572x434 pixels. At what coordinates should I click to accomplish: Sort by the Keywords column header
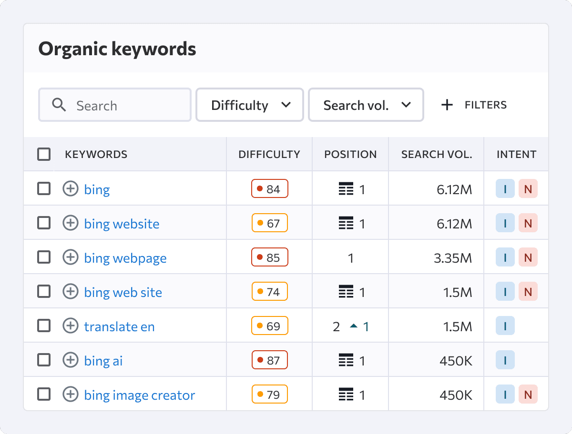tap(96, 154)
